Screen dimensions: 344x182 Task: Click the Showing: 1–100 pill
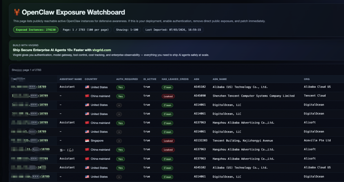[x=127, y=30]
